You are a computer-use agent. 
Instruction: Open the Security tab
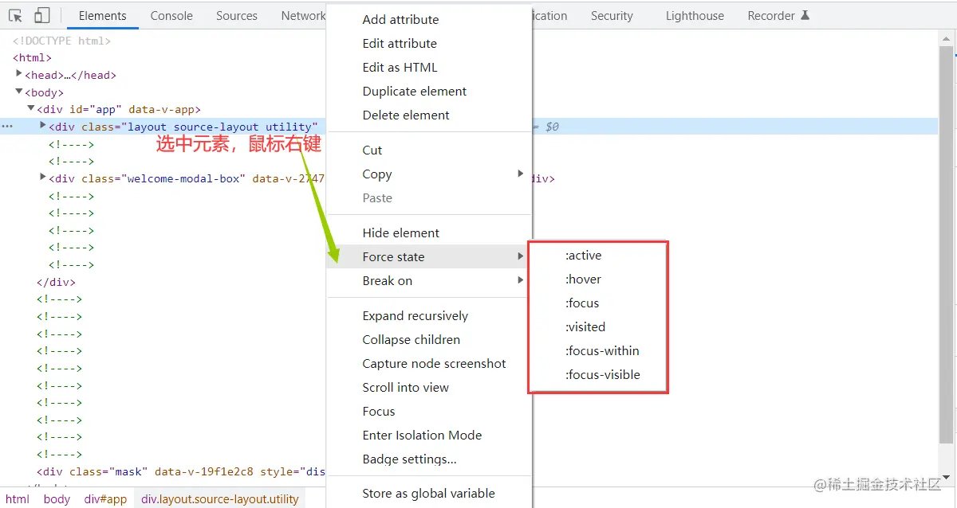612,16
